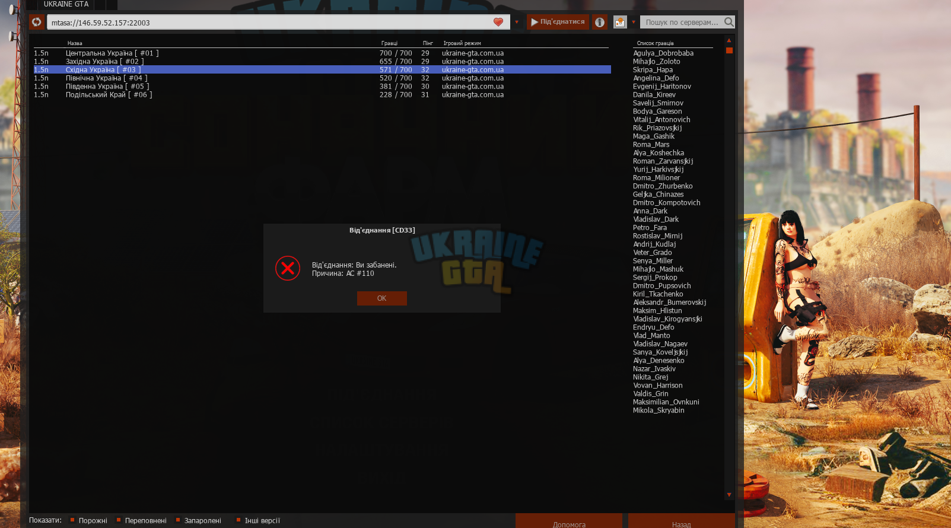The height and width of the screenshot is (528, 951).
Task: Click player 'Danila_Kireev' in the list
Action: point(654,94)
